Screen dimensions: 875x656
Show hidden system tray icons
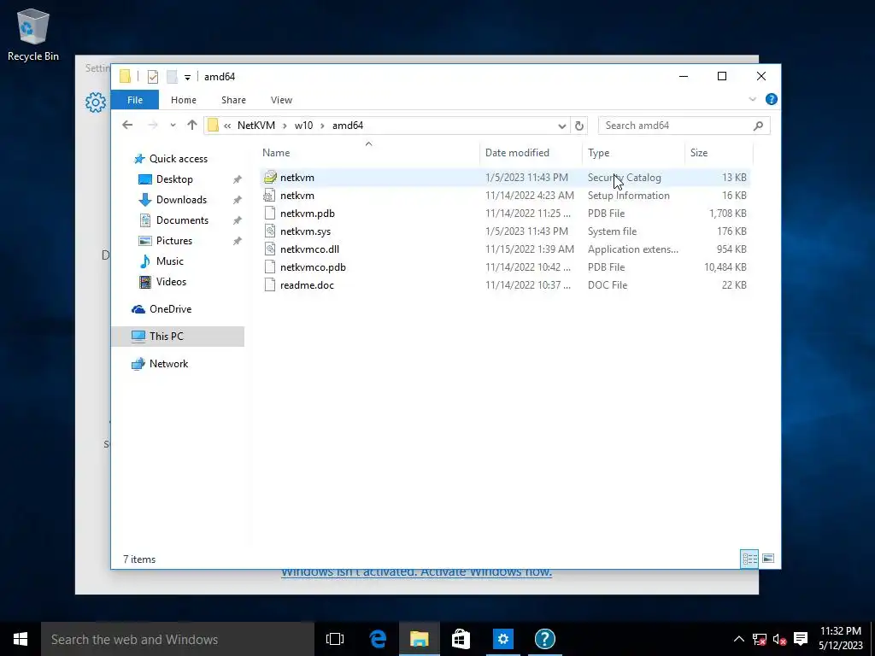pos(739,639)
